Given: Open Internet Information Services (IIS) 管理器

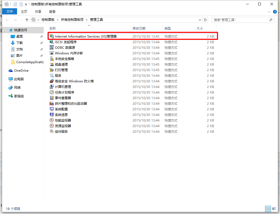Looking at the screenshot, I should (85, 36).
